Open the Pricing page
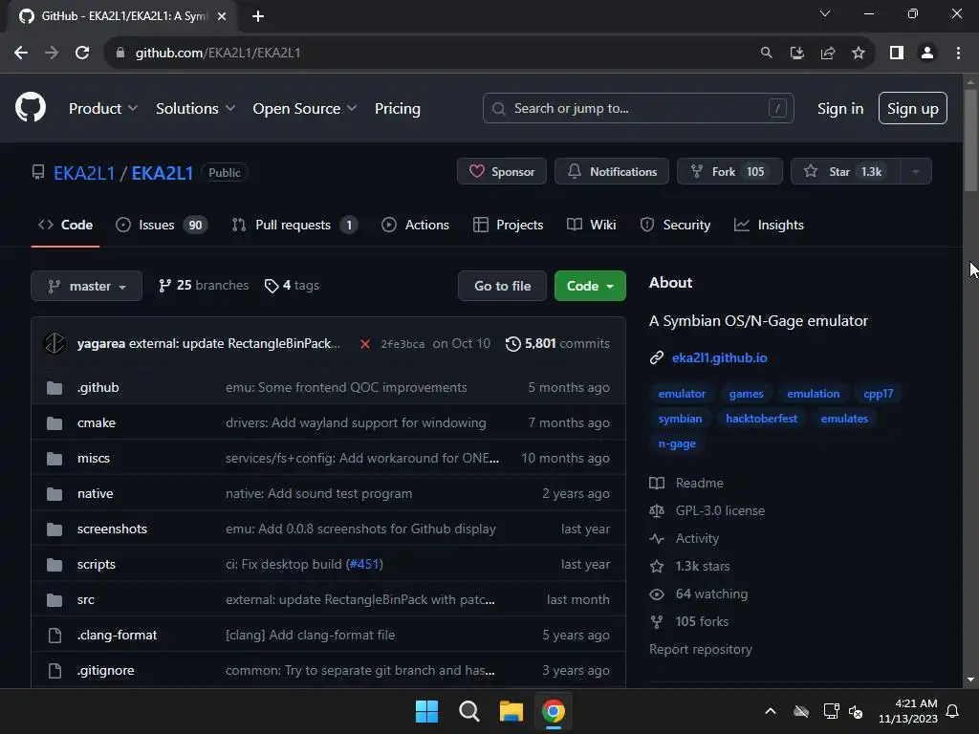 (x=398, y=109)
